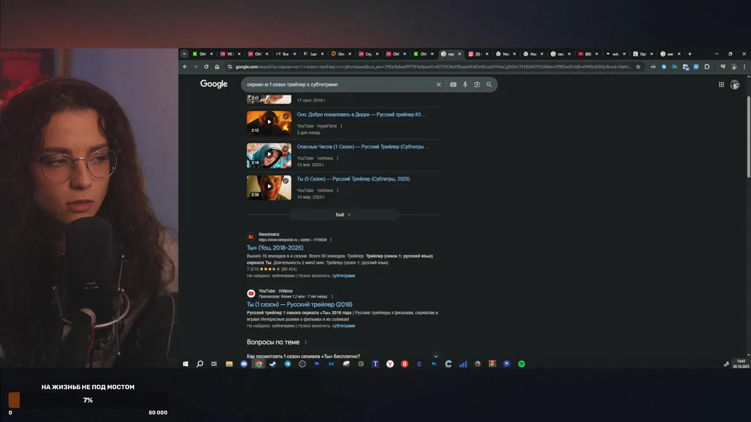The image size is (751, 422).
Task: Open the tab search dropdown arrow
Action: pyautogui.click(x=184, y=54)
